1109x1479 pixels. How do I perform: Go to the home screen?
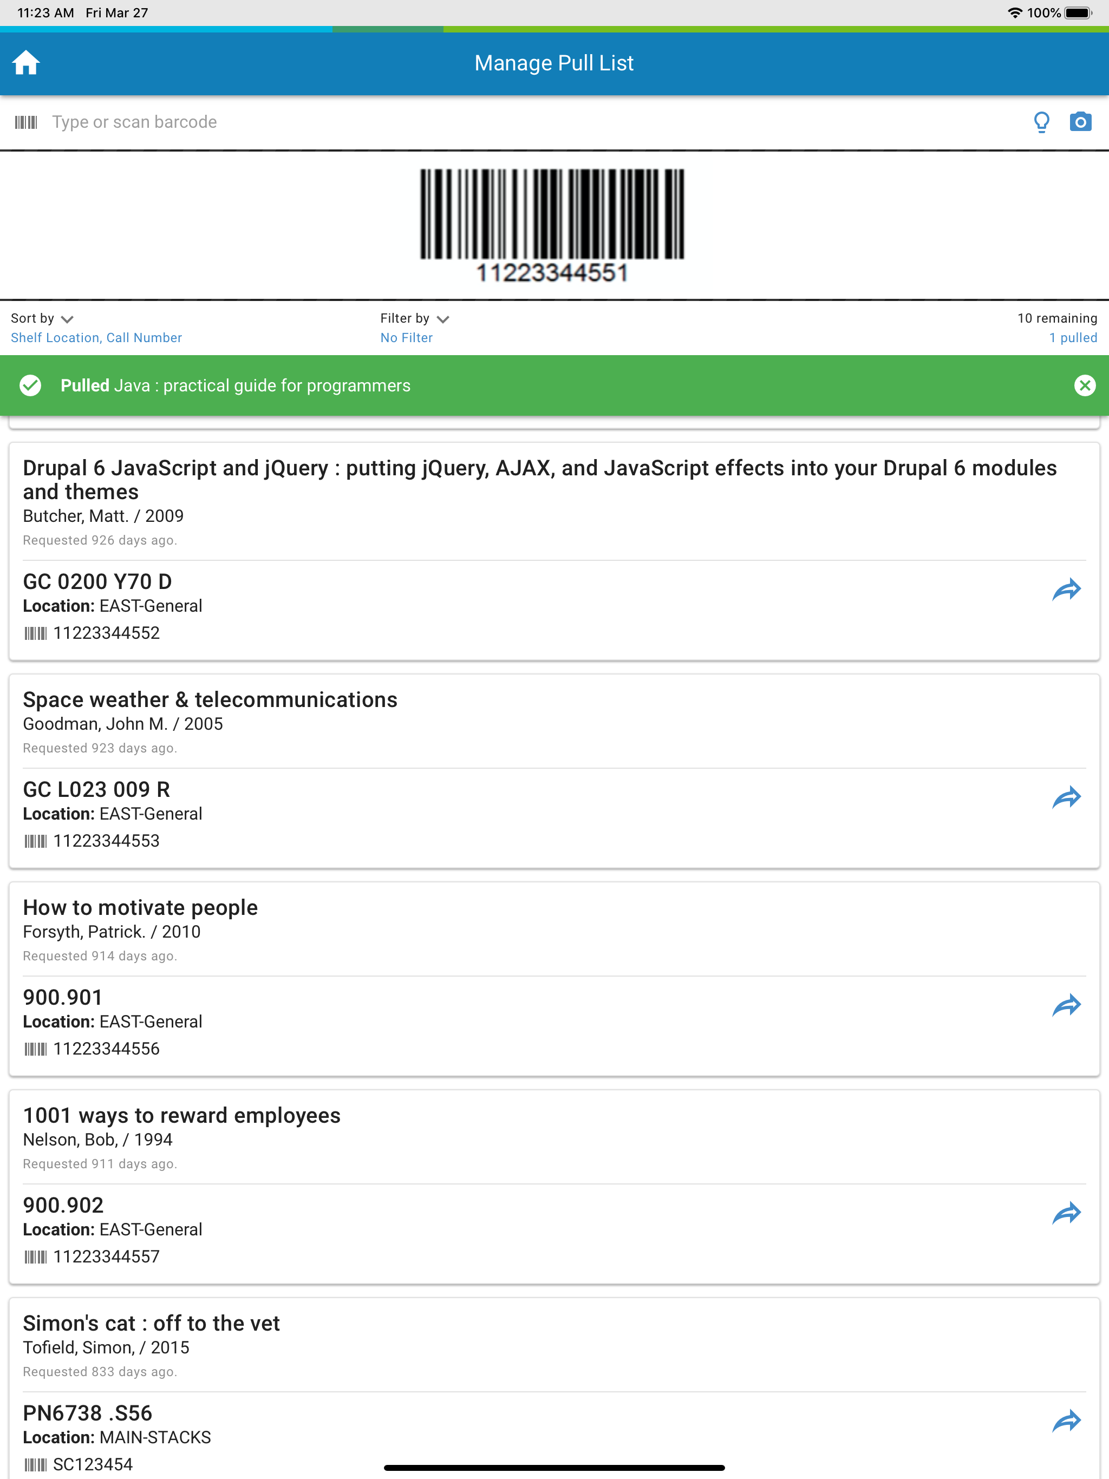[26, 63]
